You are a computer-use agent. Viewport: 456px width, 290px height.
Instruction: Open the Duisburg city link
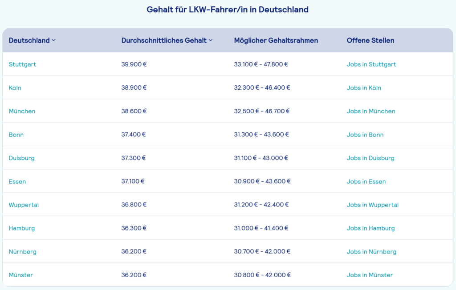point(21,158)
